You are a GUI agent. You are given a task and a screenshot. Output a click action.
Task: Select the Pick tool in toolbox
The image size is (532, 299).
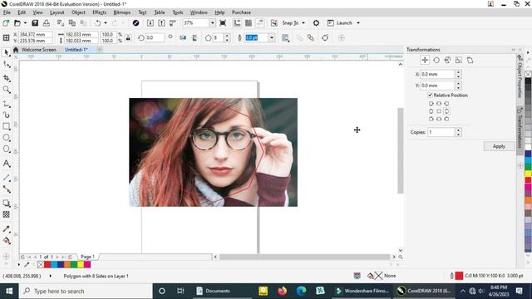(x=6, y=52)
